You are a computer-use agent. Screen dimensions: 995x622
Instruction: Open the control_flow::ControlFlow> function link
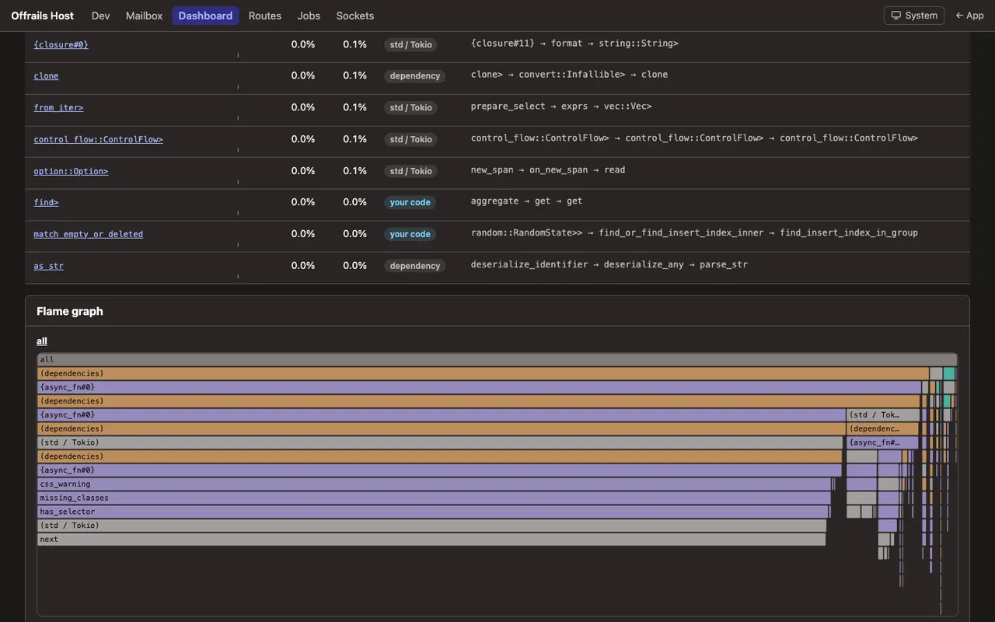click(98, 139)
